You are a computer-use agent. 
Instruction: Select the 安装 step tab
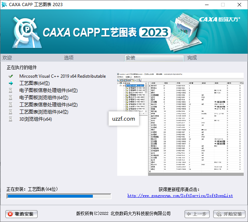pyautogui.click(x=131, y=58)
